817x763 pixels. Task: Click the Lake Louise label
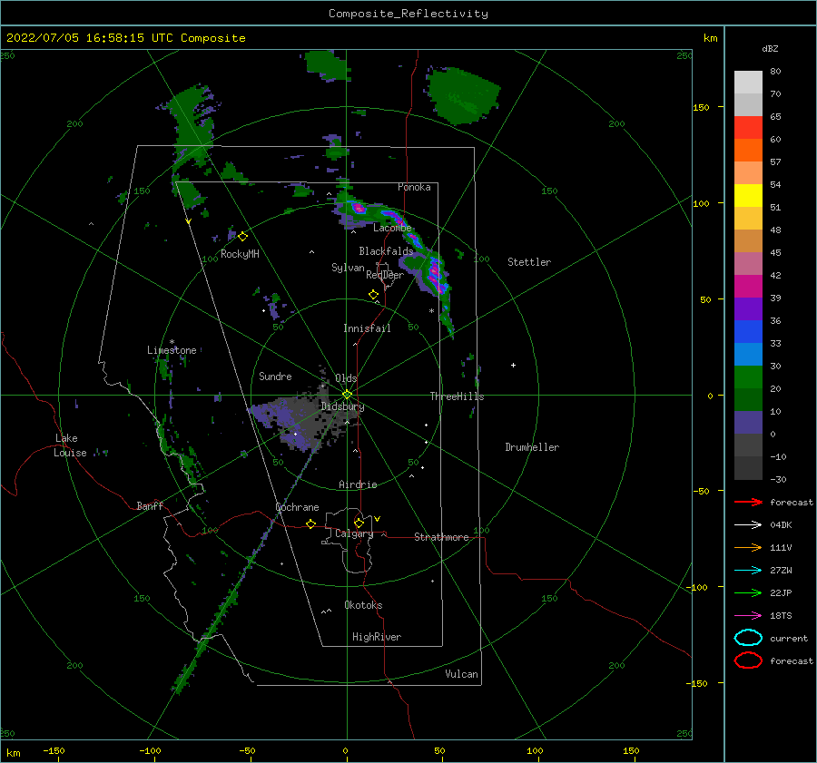[70, 445]
